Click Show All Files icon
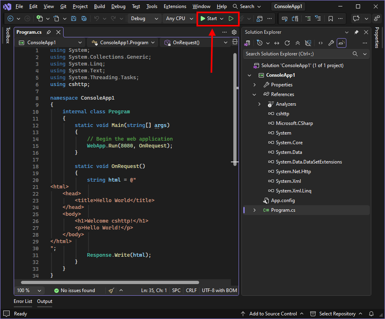This screenshot has width=385, height=319. pos(308,43)
